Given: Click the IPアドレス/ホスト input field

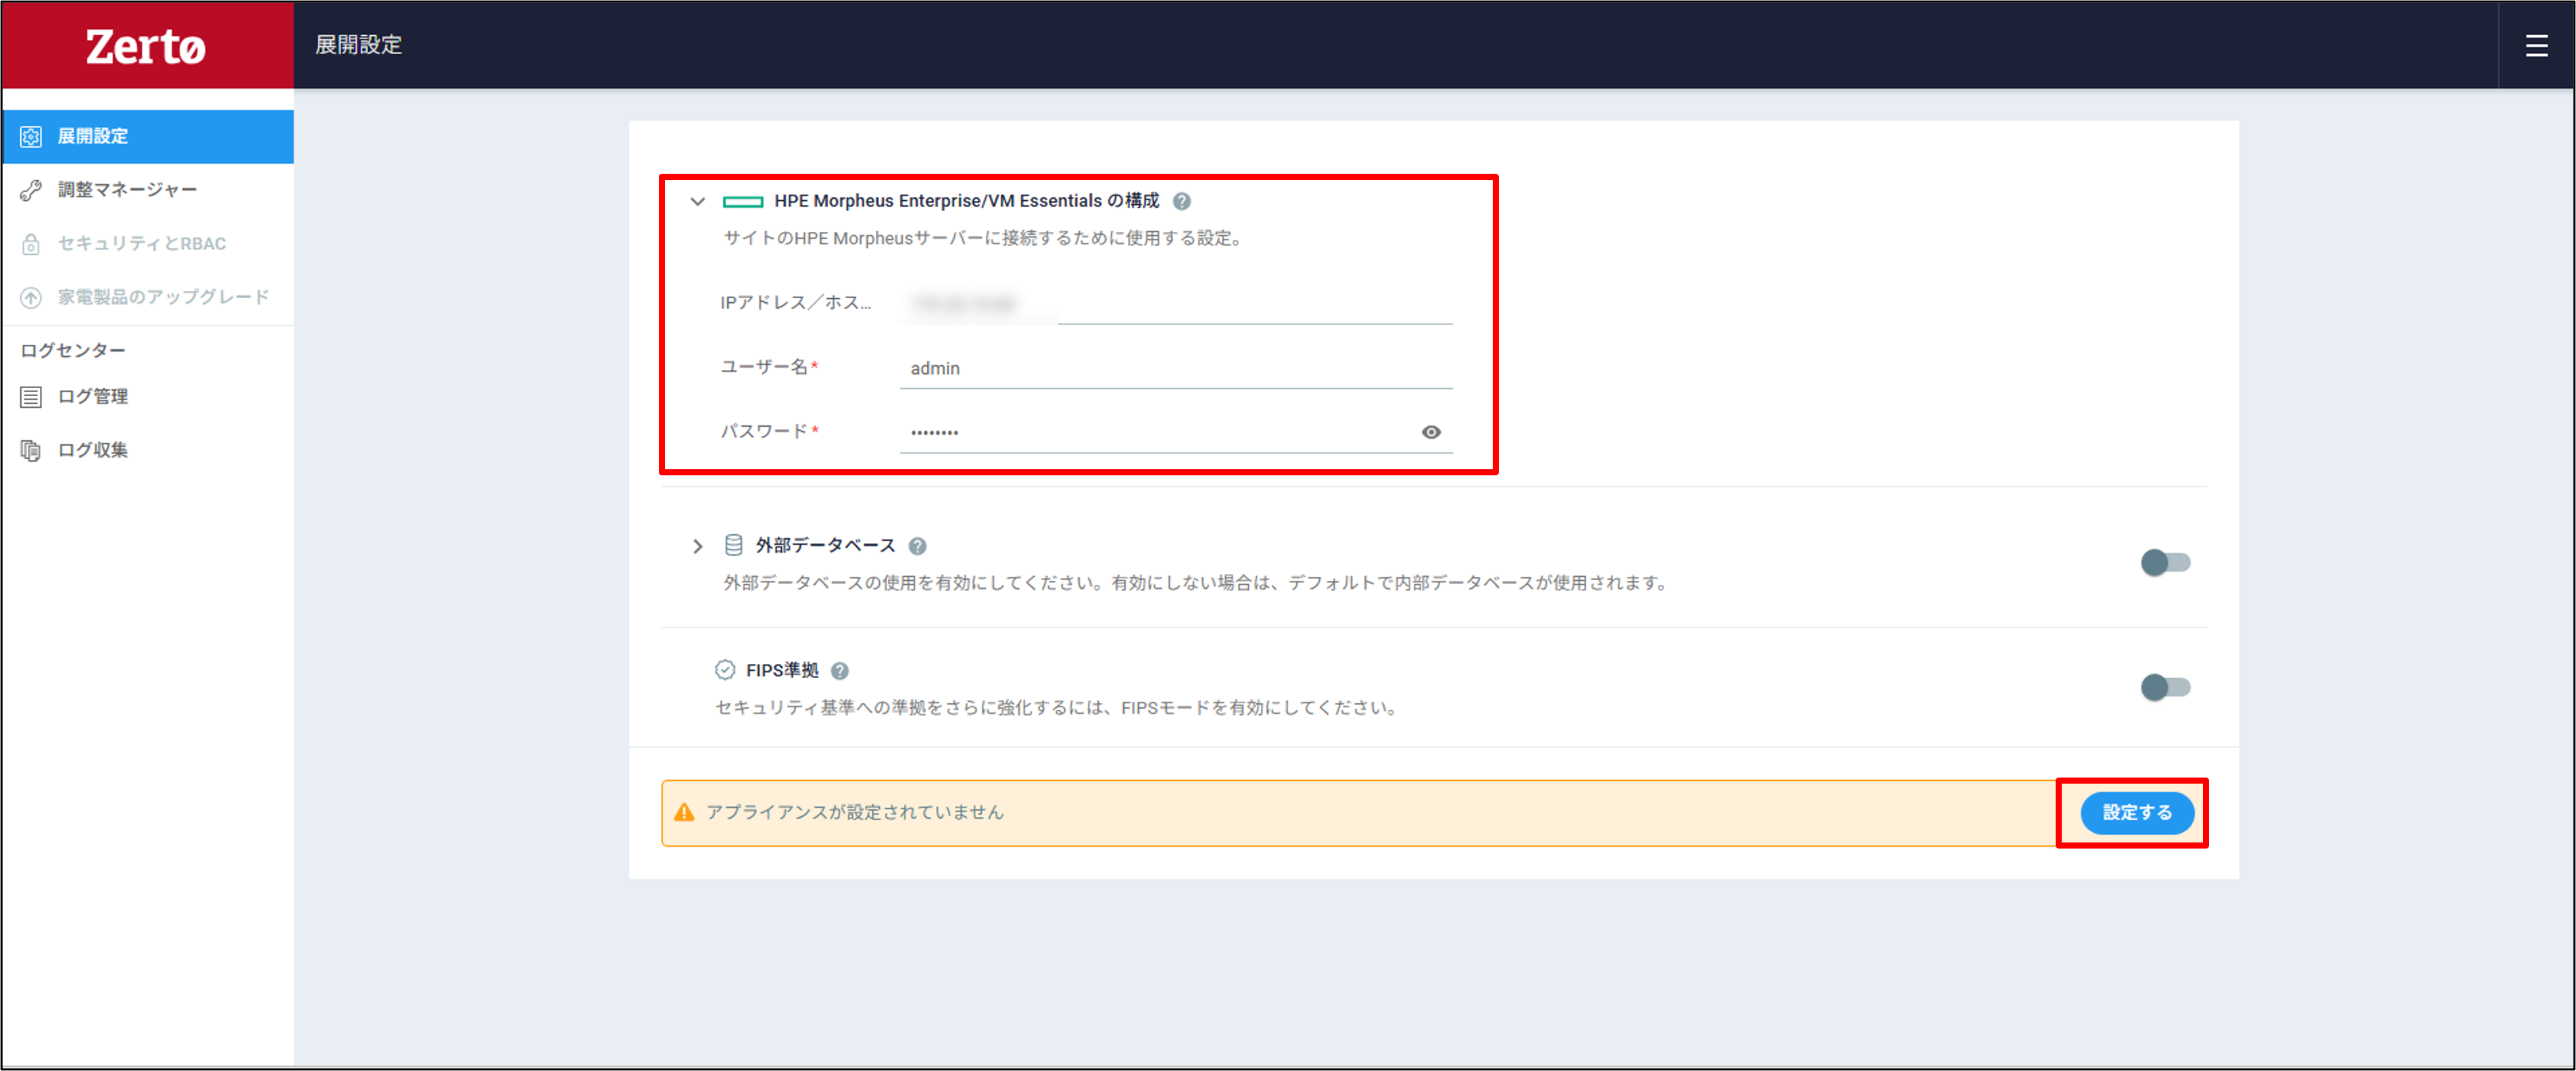Looking at the screenshot, I should click(1176, 304).
